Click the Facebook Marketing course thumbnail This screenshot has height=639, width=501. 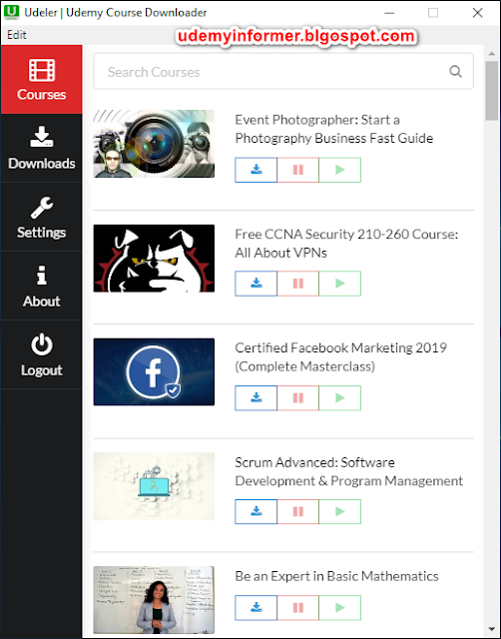click(x=154, y=371)
